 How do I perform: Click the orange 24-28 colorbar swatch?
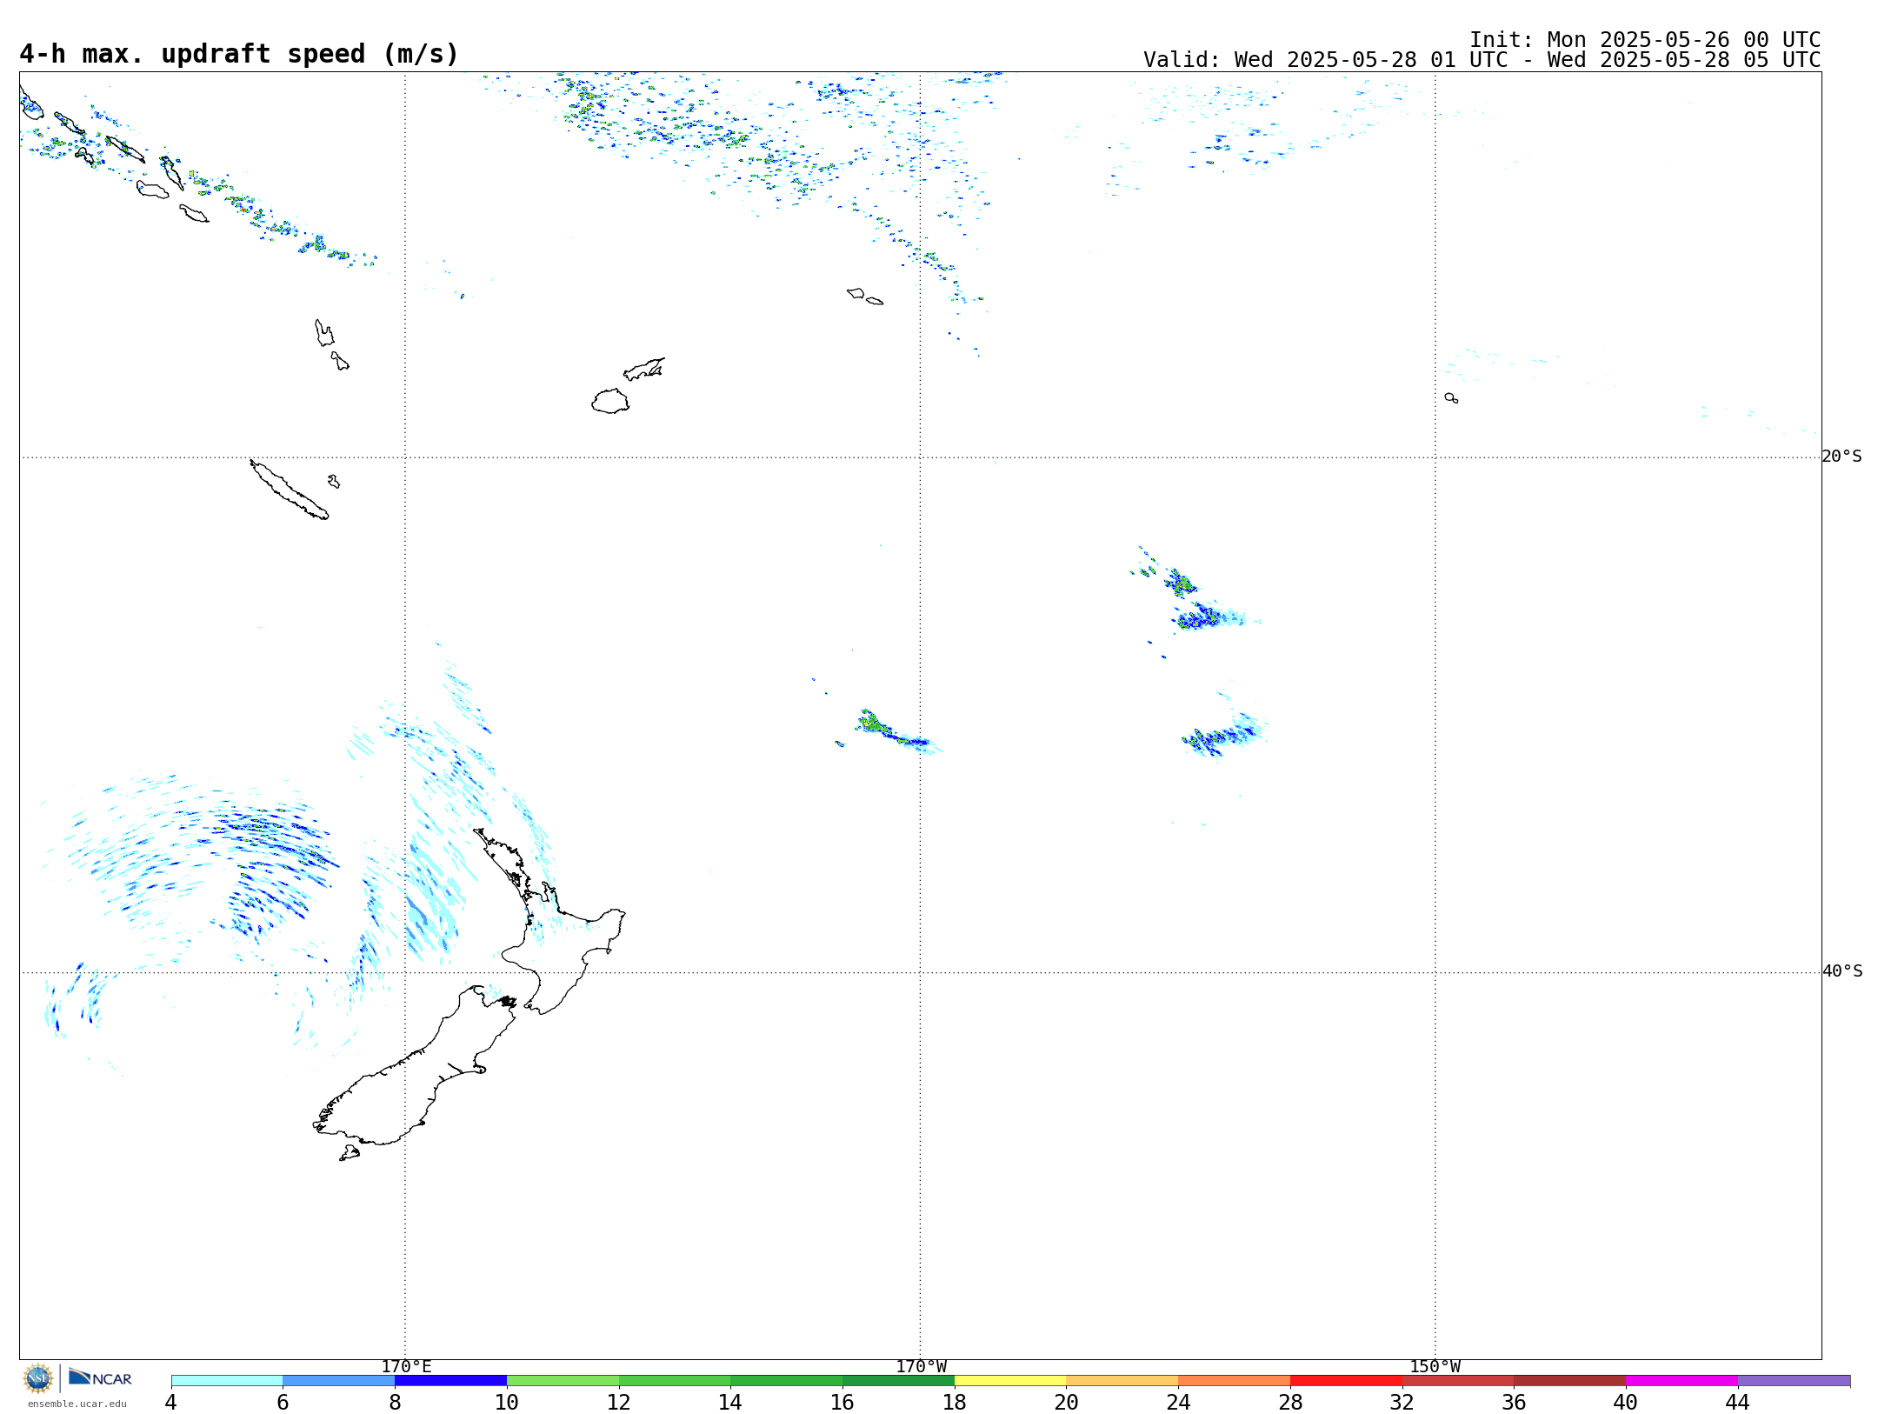1235,1380
